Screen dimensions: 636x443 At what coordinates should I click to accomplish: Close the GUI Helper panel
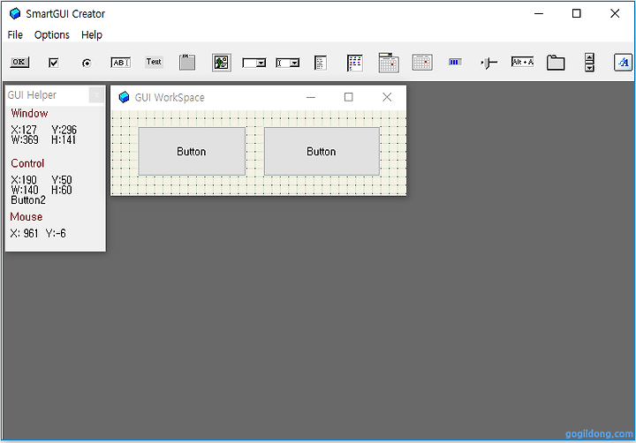[96, 94]
